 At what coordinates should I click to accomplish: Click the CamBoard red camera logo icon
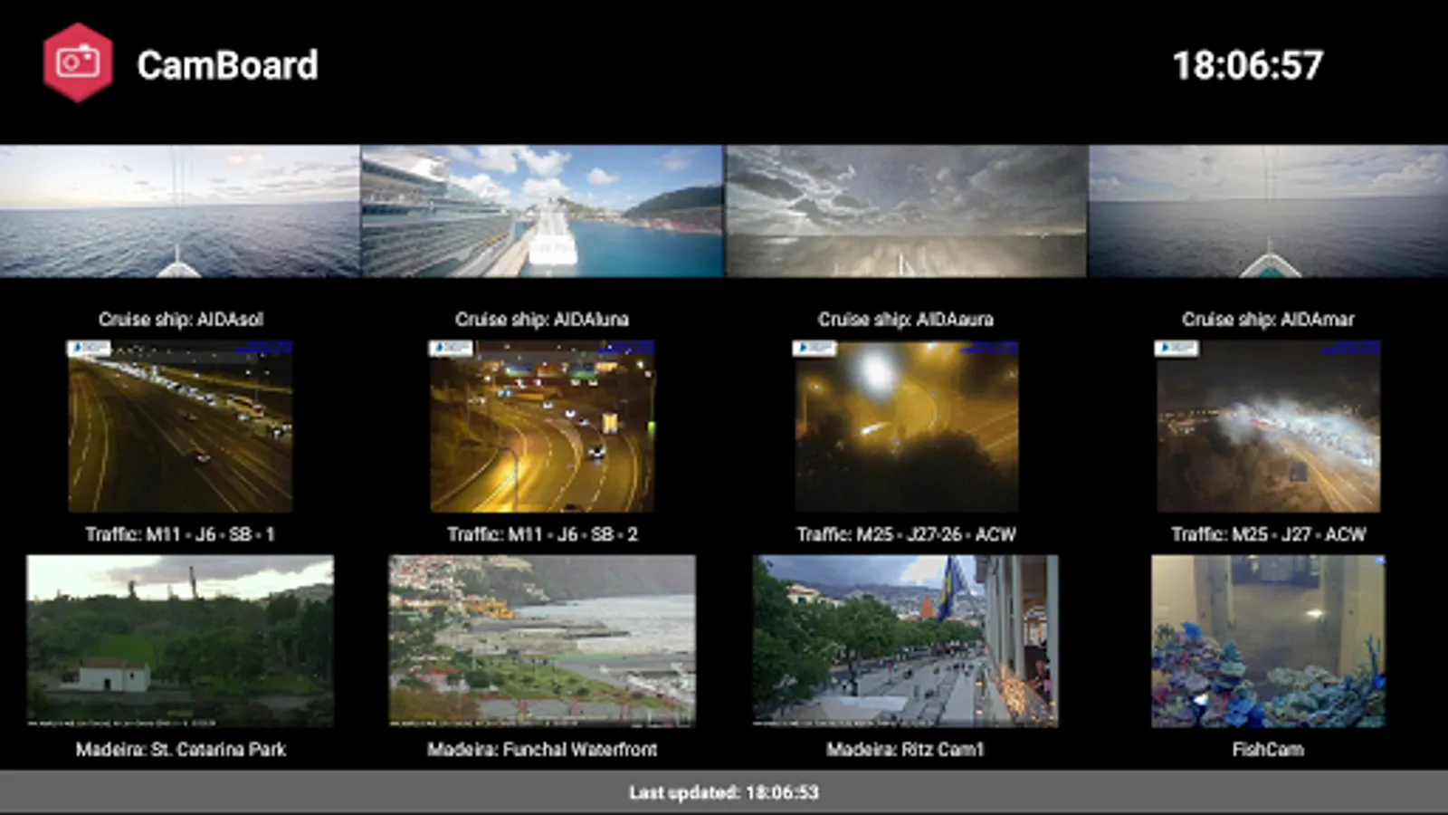click(78, 62)
